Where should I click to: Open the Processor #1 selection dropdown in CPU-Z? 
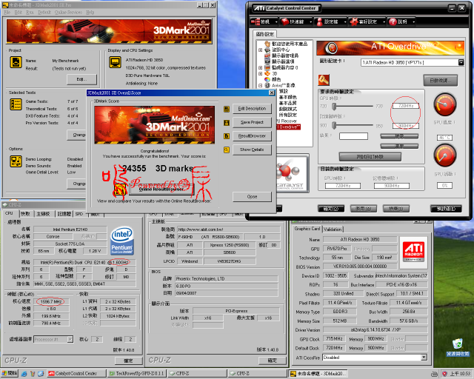pyautogui.click(x=70, y=340)
